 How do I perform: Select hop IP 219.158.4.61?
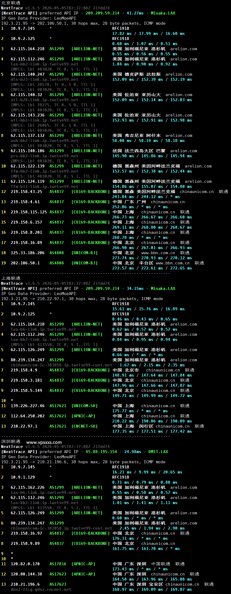coord(25,202)
